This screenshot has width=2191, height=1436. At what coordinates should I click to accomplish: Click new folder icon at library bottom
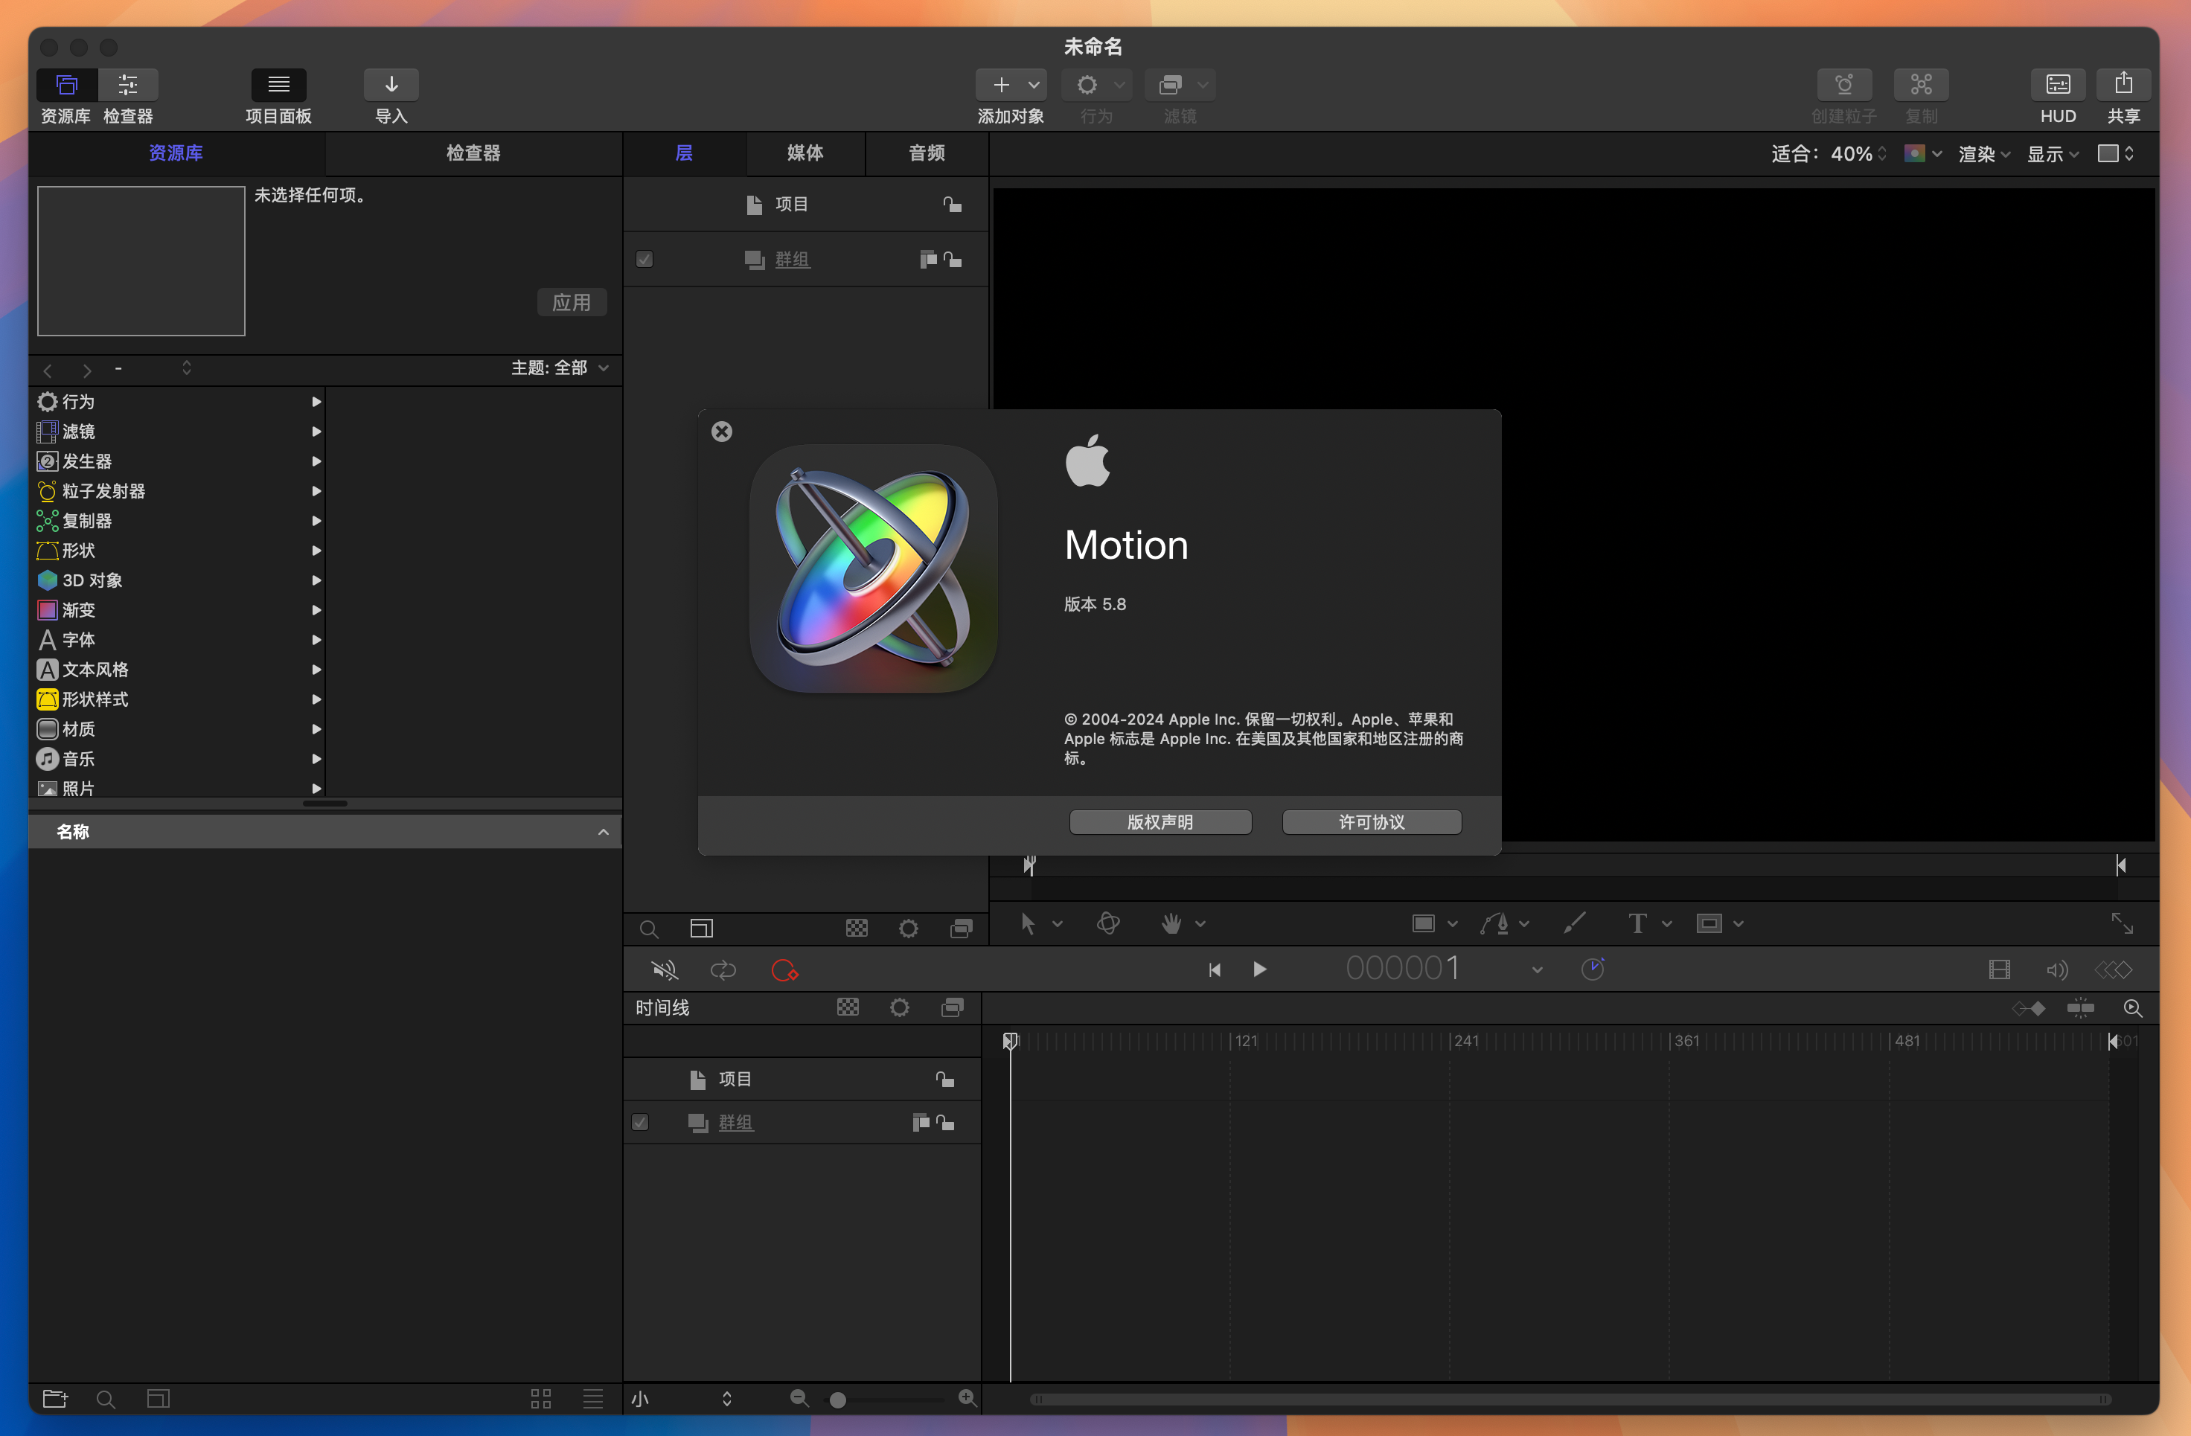(55, 1400)
